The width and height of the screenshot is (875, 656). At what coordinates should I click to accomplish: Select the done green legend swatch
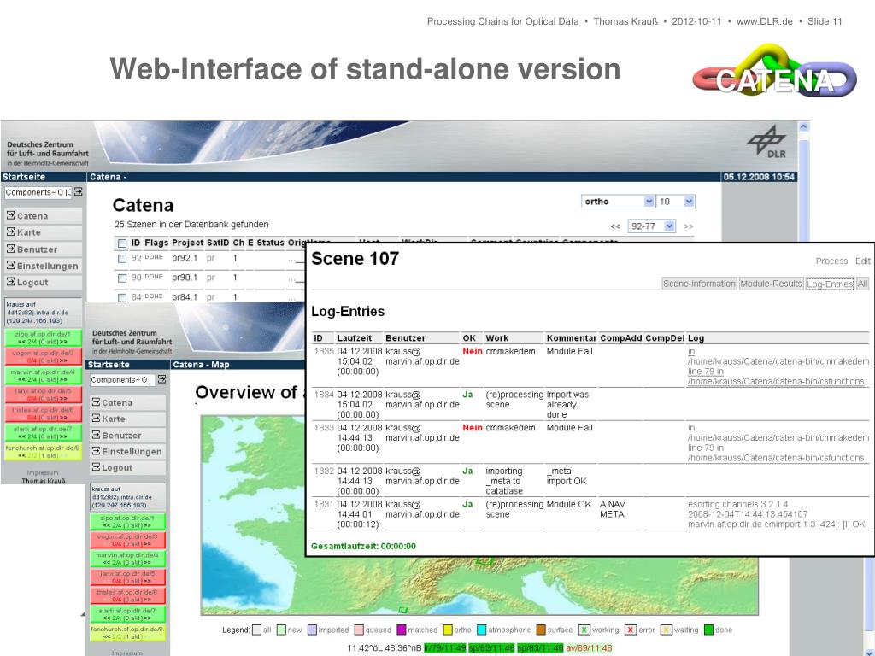tap(708, 630)
